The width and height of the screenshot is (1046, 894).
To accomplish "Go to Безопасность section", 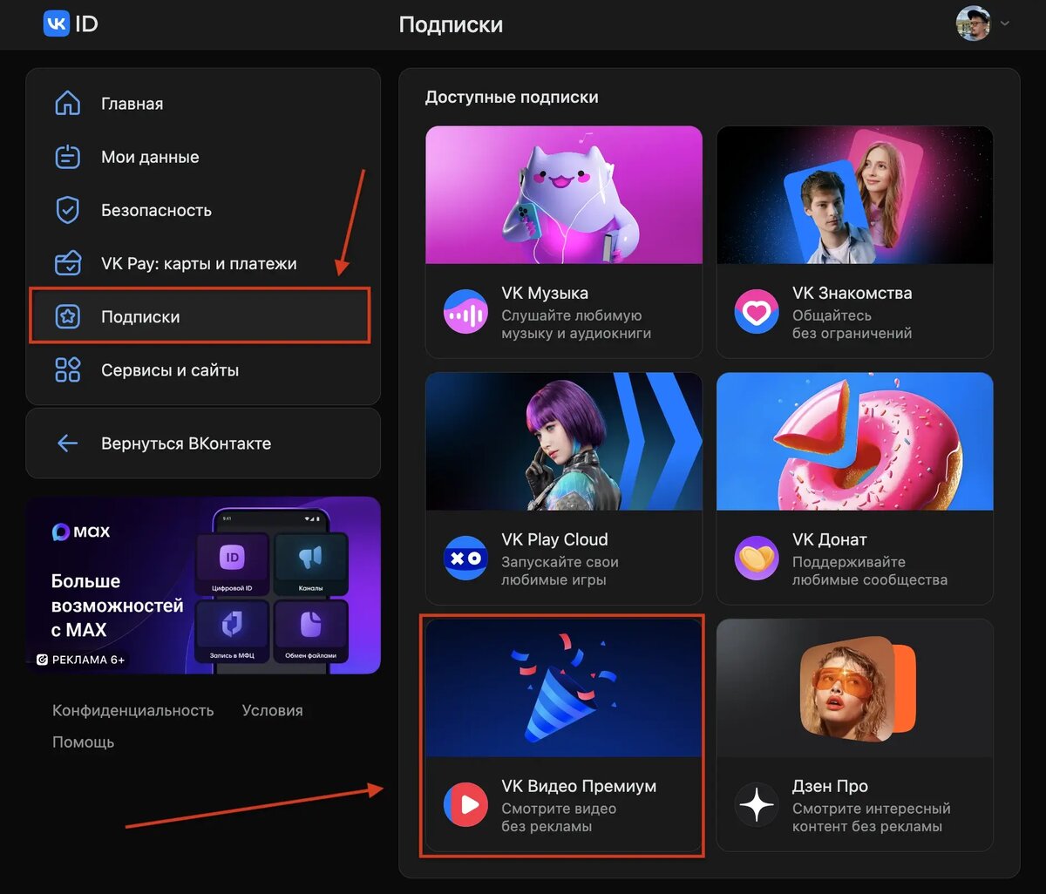I will point(202,210).
